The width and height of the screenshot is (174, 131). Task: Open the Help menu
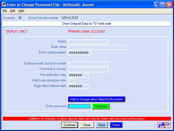pos(21,11)
